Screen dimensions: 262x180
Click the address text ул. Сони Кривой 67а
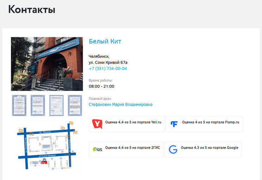(x=108, y=62)
